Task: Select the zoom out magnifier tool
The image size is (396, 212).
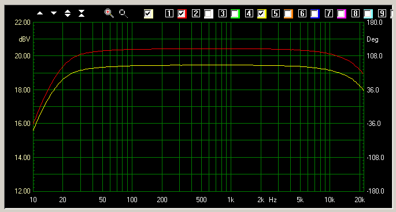Action: click(x=124, y=13)
